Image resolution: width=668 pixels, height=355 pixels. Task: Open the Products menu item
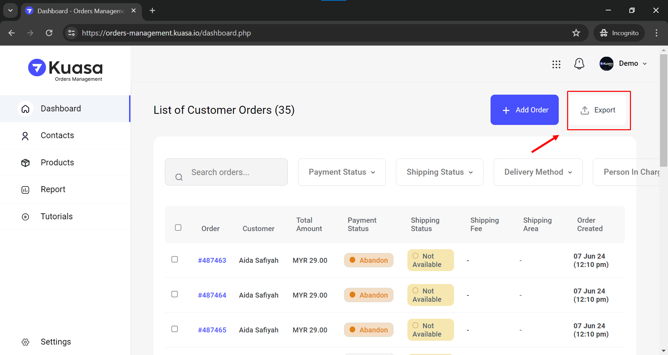(x=57, y=163)
